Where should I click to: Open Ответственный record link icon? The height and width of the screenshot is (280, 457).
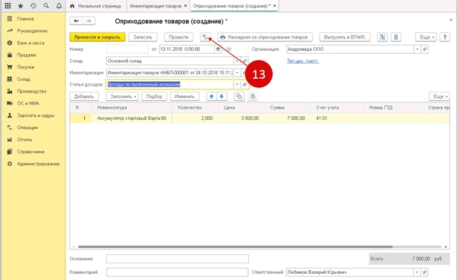[x=424, y=272]
